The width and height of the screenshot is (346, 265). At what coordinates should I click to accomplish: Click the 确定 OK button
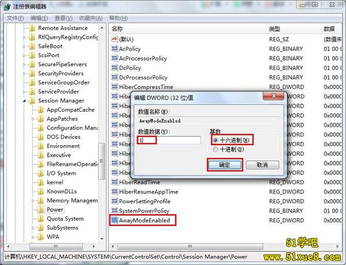coord(224,165)
